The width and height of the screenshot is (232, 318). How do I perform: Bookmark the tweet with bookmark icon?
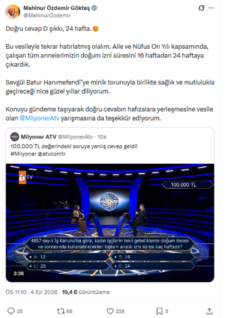159,311
